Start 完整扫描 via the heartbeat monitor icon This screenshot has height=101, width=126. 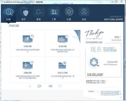[x=28, y=65]
